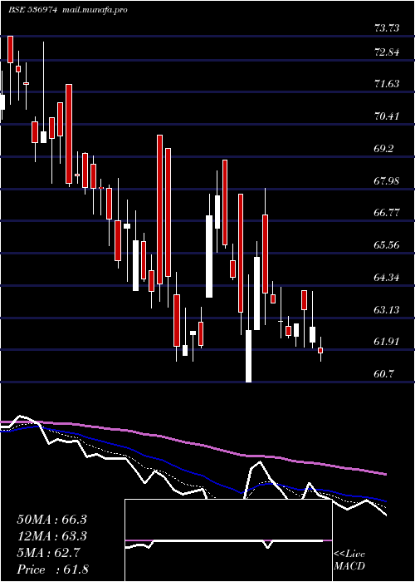Click the <<Live MACD label
Viewport: 415px width, 582px height.
click(x=349, y=560)
